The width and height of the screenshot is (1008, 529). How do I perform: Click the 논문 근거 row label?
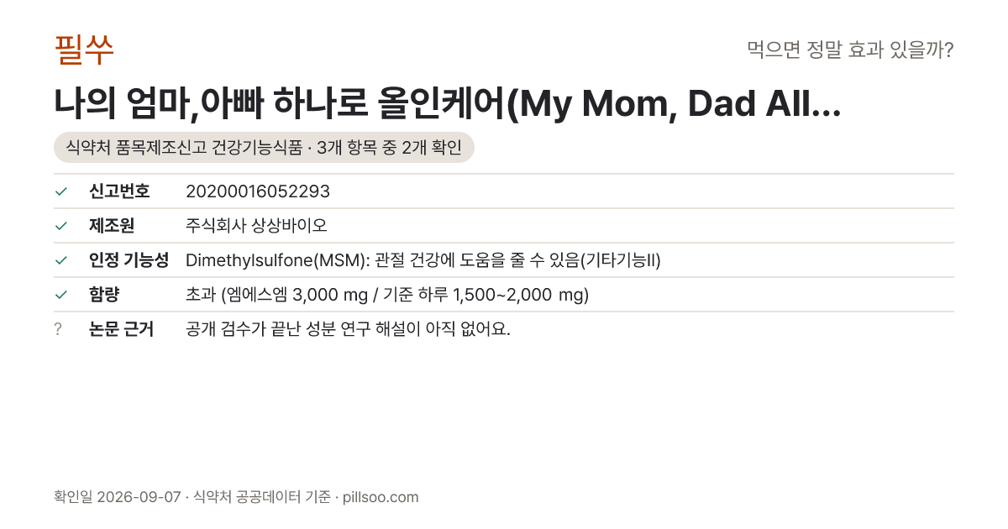coord(122,329)
